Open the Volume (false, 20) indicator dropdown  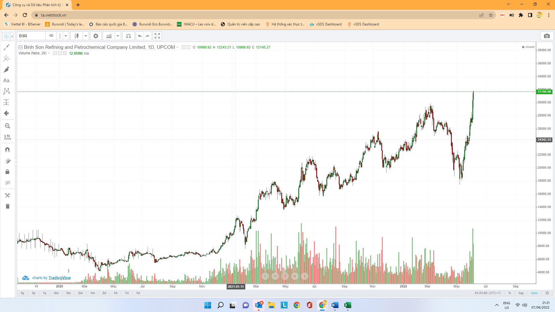tap(49, 53)
